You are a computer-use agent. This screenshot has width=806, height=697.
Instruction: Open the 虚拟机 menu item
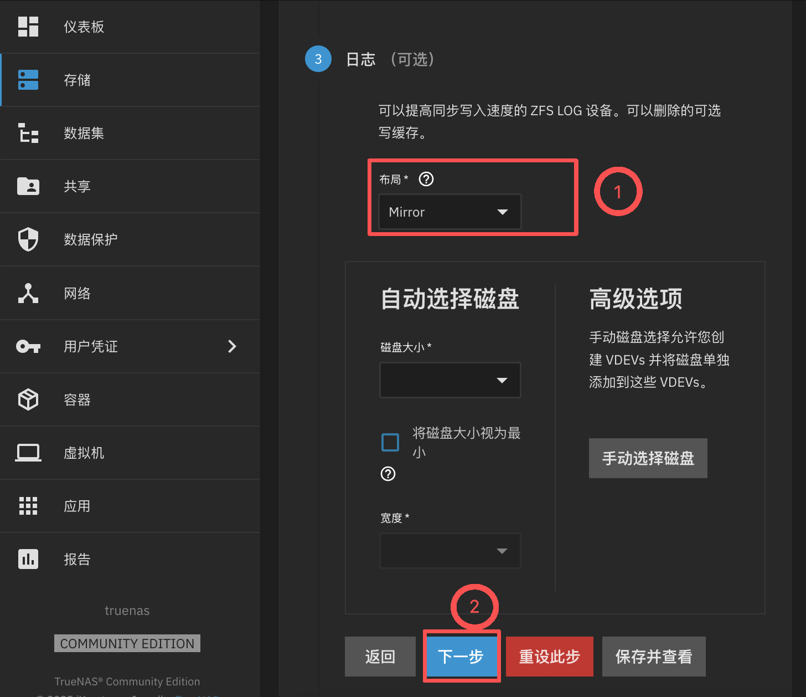(x=84, y=453)
